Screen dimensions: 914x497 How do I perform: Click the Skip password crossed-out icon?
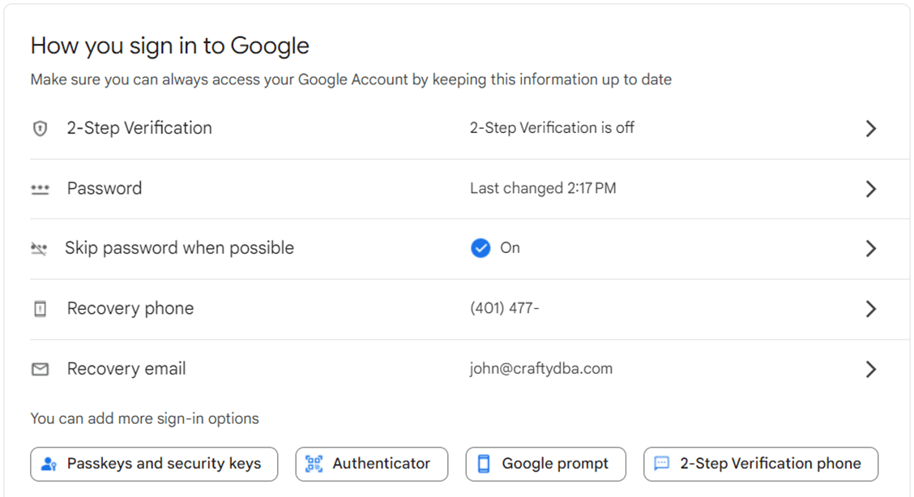pyautogui.click(x=39, y=249)
